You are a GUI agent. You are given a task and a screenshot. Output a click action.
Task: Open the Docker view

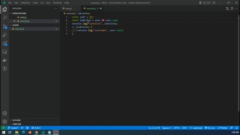pyautogui.click(x=4, y=60)
